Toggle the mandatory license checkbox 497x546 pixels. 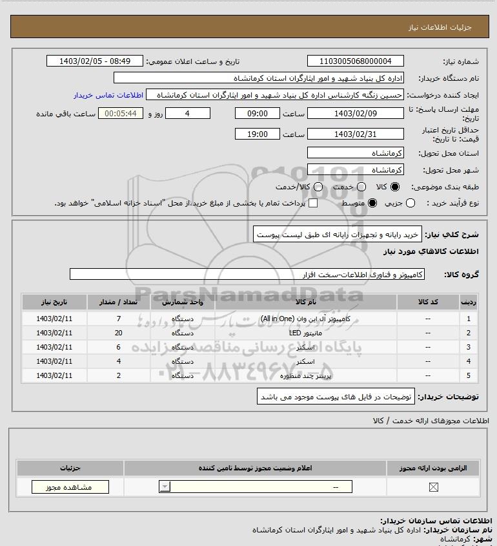433,487
